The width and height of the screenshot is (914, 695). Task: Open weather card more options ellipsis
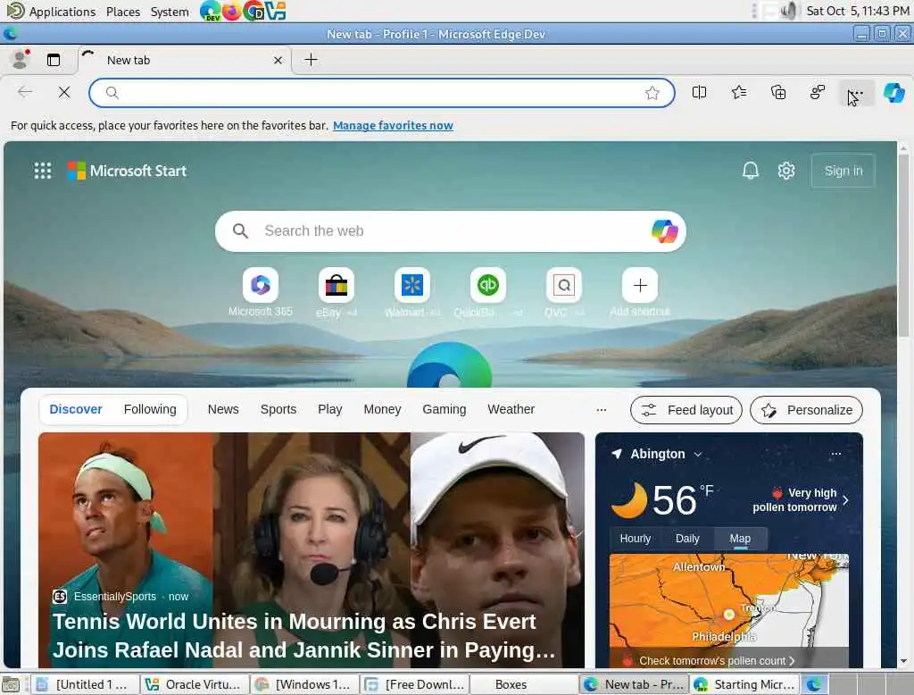[835, 454]
